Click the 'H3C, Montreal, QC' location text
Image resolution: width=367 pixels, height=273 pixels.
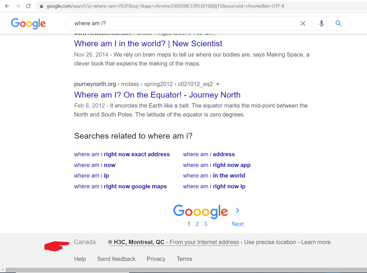tap(139, 242)
